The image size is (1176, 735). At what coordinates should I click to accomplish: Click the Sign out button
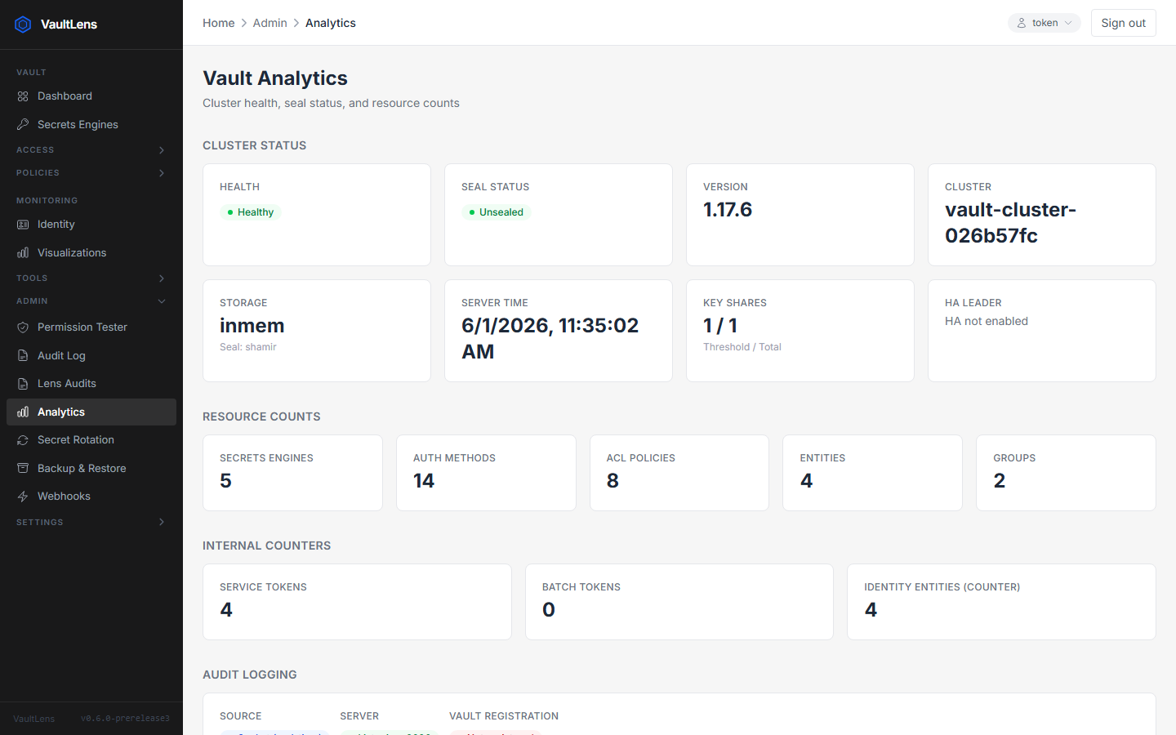point(1123,23)
